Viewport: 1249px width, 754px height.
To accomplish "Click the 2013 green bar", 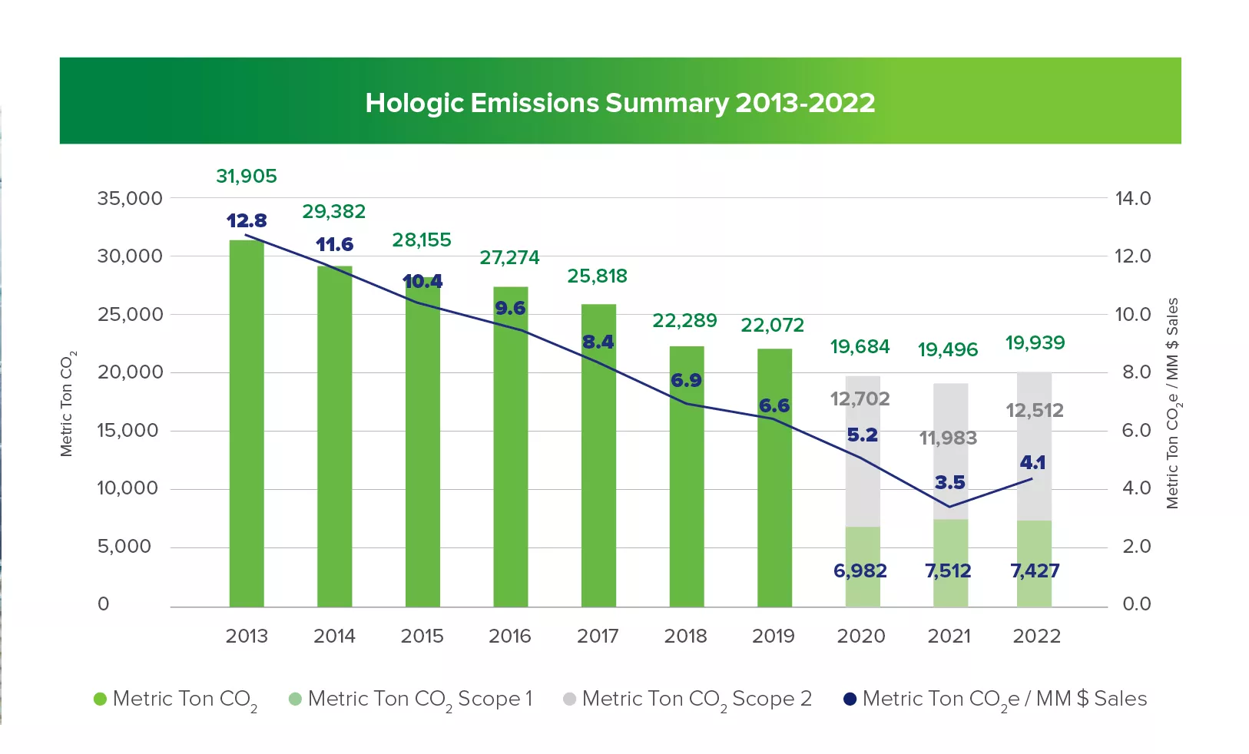I will 247,424.
